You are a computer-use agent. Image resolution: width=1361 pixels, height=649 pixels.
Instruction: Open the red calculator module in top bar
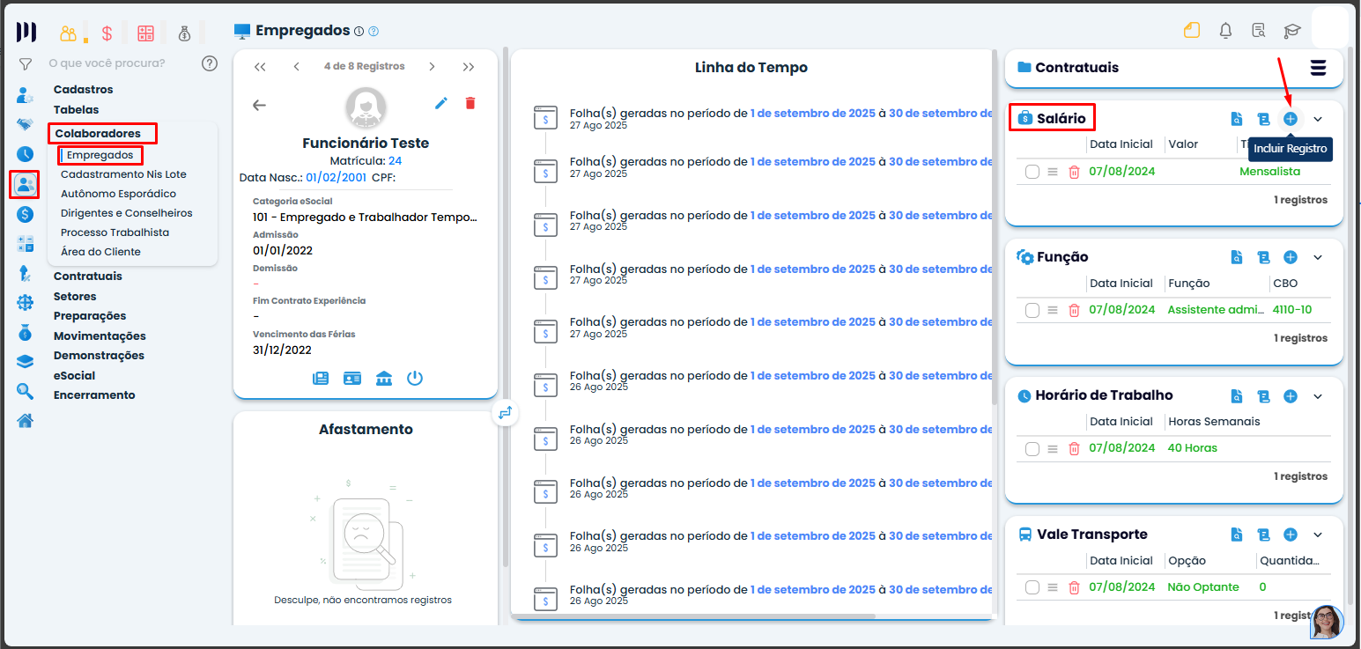point(145,33)
